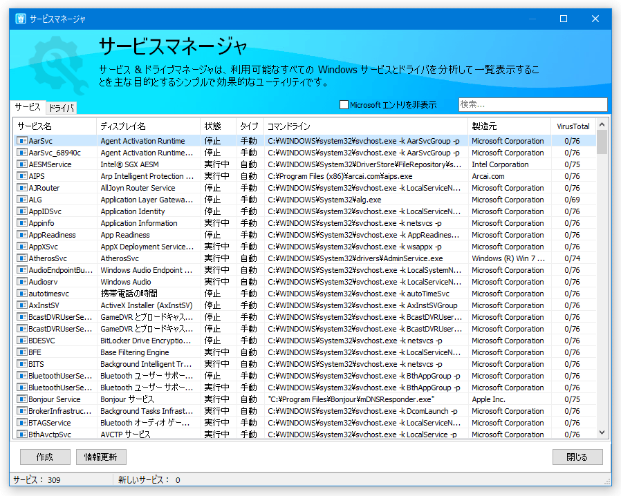Viewport: 621px width, 496px height.
Task: Maximize the サービスマネージャ window
Action: coord(563,19)
